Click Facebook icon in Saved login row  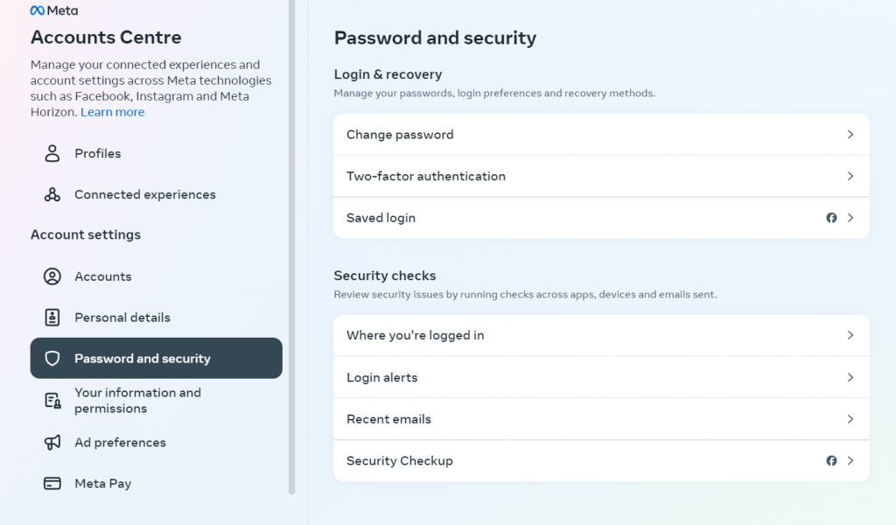(831, 218)
